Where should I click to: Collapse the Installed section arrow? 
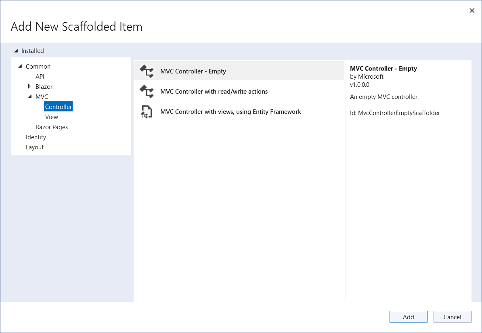pos(16,51)
